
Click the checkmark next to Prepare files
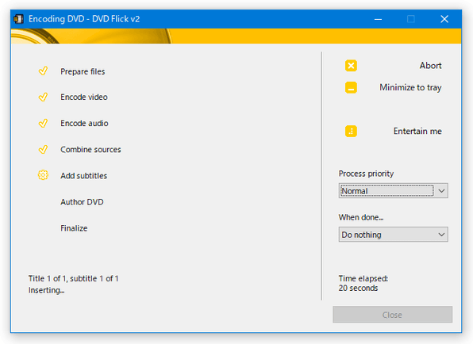43,71
